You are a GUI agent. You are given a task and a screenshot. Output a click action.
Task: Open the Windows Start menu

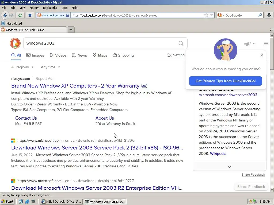point(7,202)
